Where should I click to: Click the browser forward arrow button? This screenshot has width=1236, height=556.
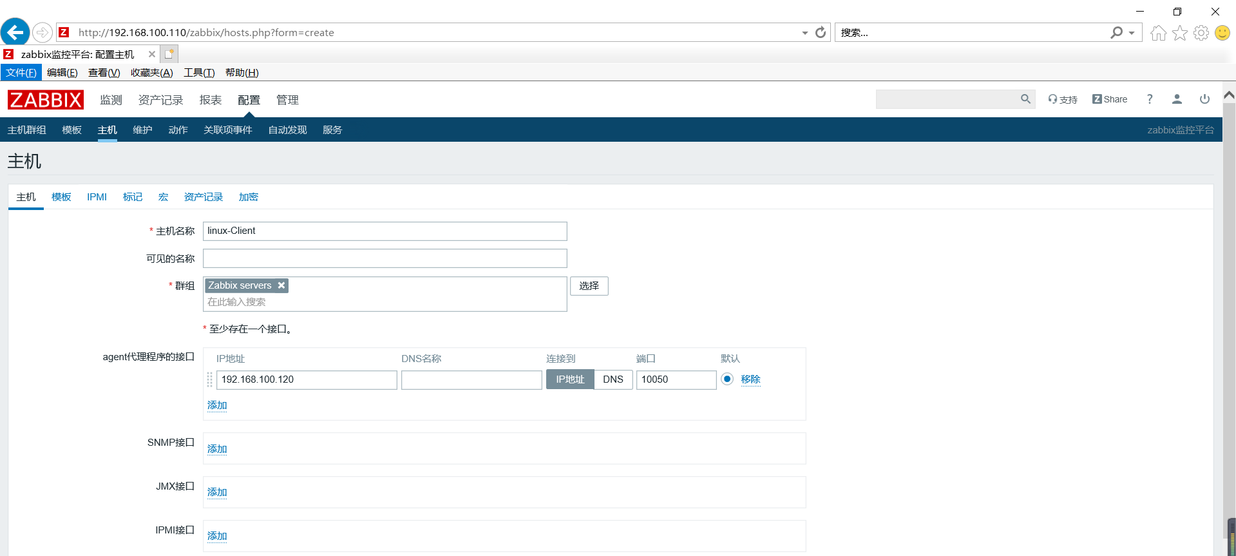43,32
